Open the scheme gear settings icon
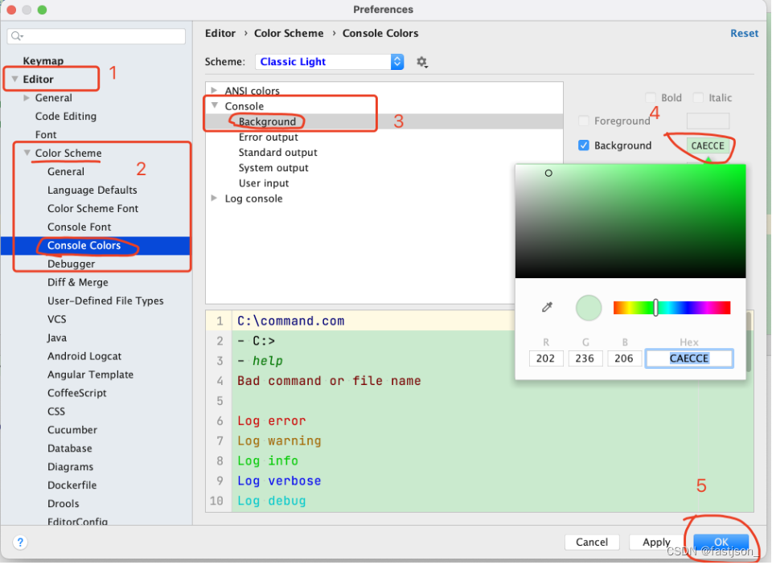This screenshot has height=565, width=772. tap(422, 62)
